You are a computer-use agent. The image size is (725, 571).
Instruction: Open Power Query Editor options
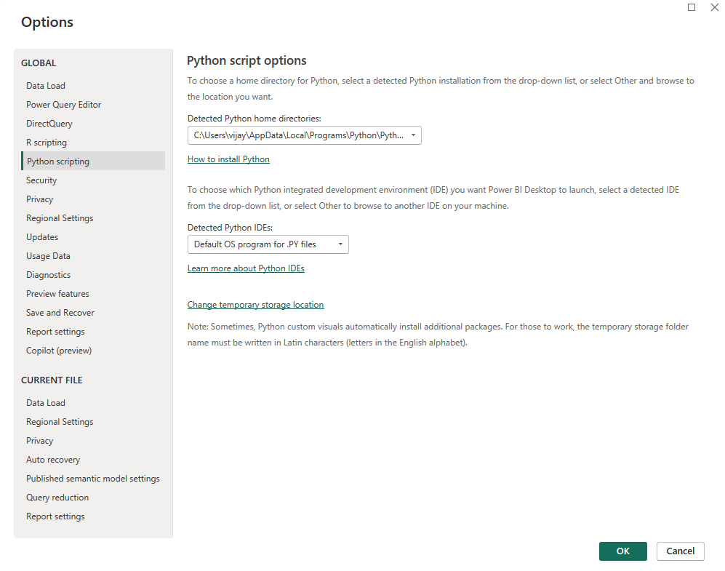pyautogui.click(x=64, y=105)
